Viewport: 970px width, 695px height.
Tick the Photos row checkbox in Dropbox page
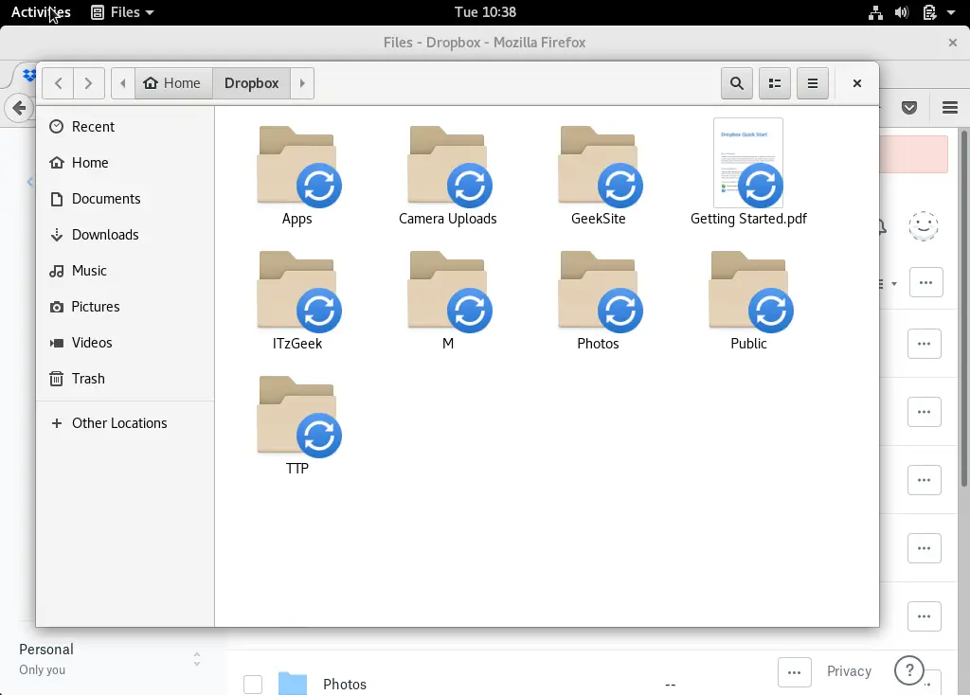pyautogui.click(x=253, y=685)
